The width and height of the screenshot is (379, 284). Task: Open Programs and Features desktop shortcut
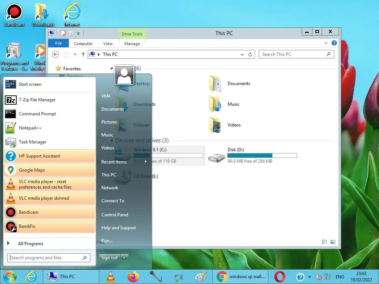click(14, 57)
